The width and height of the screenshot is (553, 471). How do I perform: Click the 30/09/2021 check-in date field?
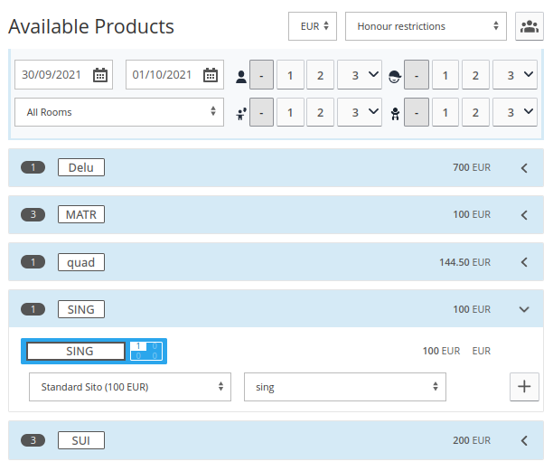point(63,75)
